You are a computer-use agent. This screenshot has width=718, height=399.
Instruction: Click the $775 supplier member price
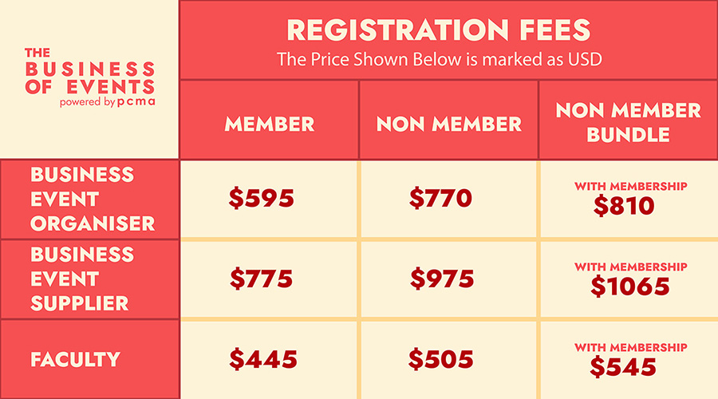261,279
